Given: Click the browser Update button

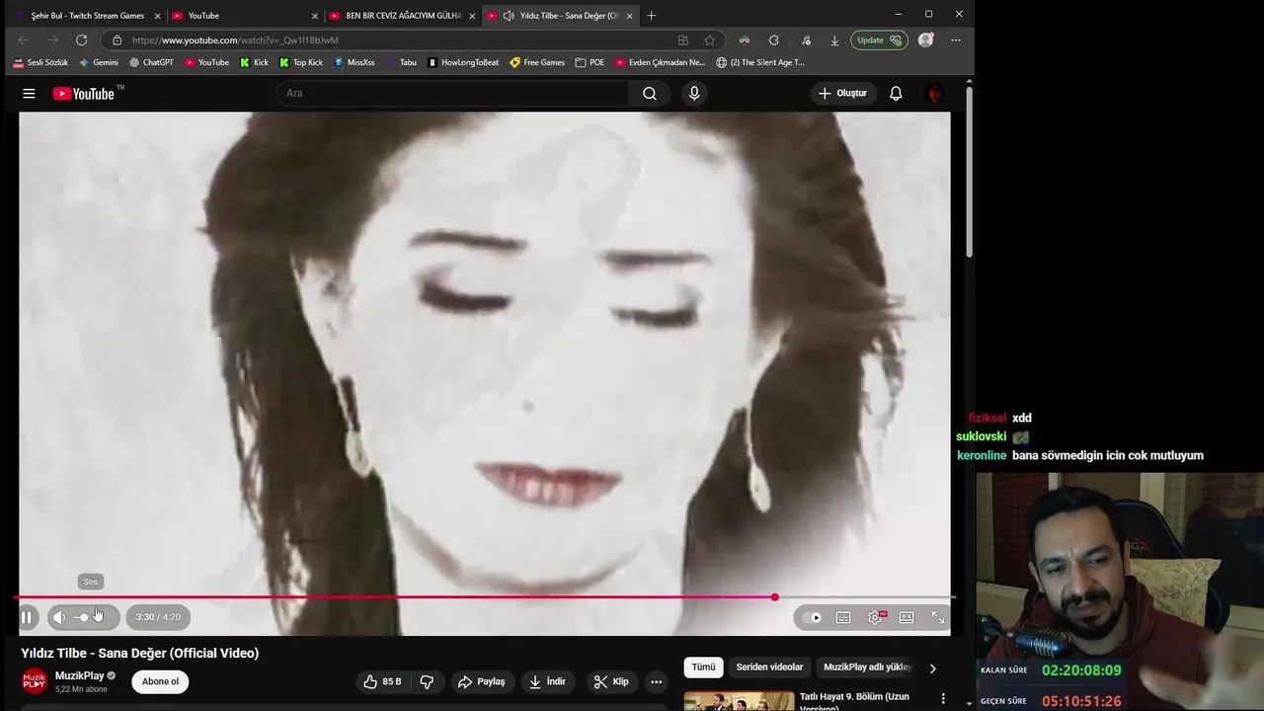Looking at the screenshot, I should pyautogui.click(x=879, y=40).
